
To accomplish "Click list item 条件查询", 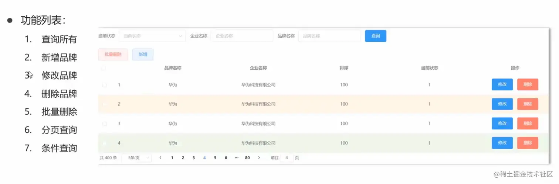I will point(59,148).
